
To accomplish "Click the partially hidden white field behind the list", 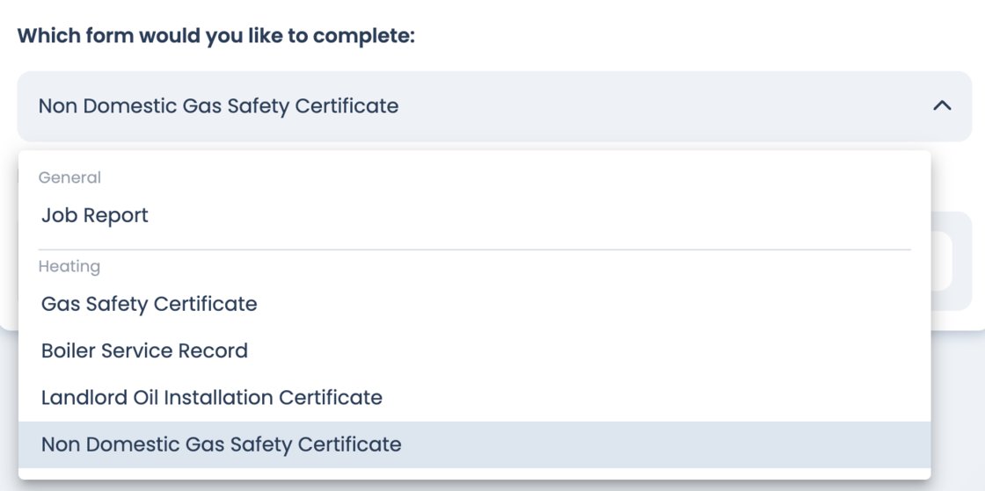I will point(942,262).
